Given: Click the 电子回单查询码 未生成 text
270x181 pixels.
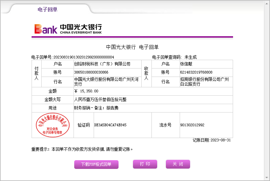Looking at the screenshot, I should coord(174,57).
